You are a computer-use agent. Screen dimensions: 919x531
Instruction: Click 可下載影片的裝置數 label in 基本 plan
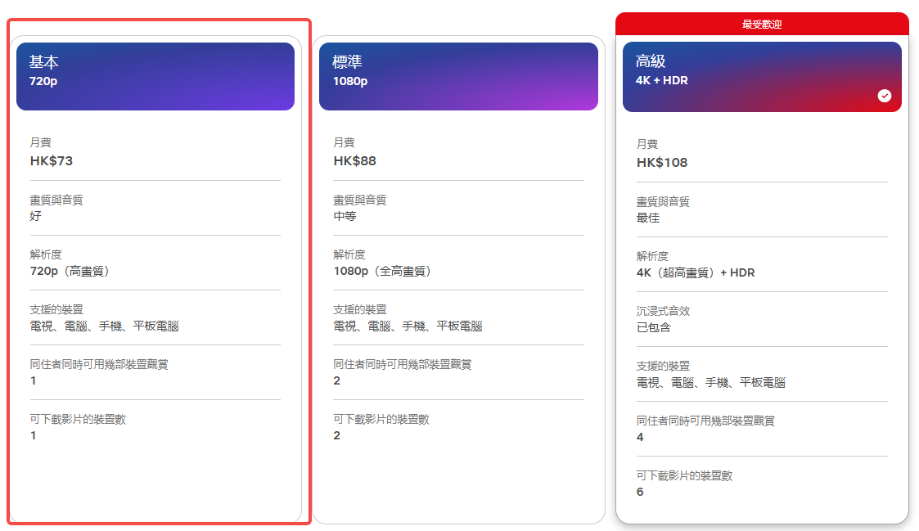click(78, 420)
